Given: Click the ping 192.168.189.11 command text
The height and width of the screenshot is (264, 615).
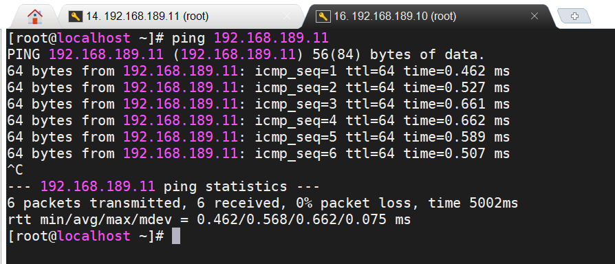Looking at the screenshot, I should click(250, 38).
